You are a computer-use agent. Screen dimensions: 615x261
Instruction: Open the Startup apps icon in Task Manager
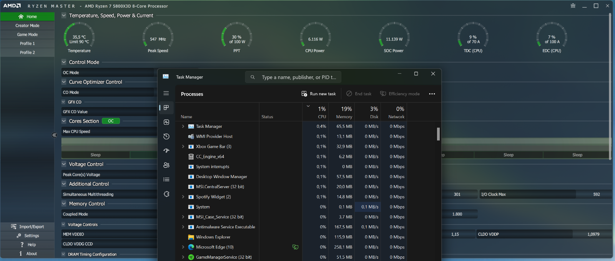pos(166,151)
